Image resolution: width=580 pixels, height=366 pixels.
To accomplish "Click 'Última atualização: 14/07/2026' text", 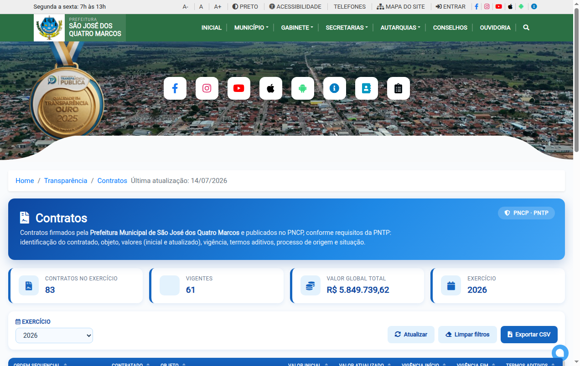I will (x=179, y=181).
